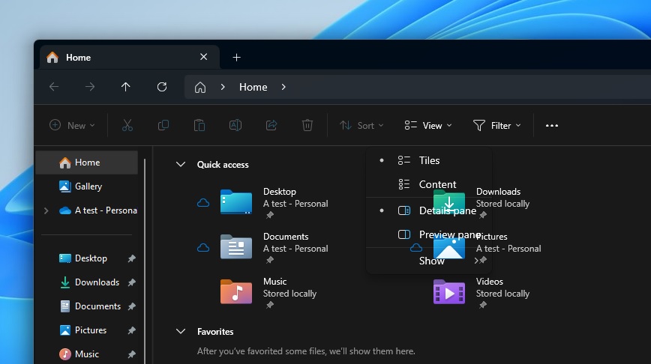This screenshot has height=364, width=651.
Task: Click the navigation pane scrollbar
Action: (x=145, y=261)
